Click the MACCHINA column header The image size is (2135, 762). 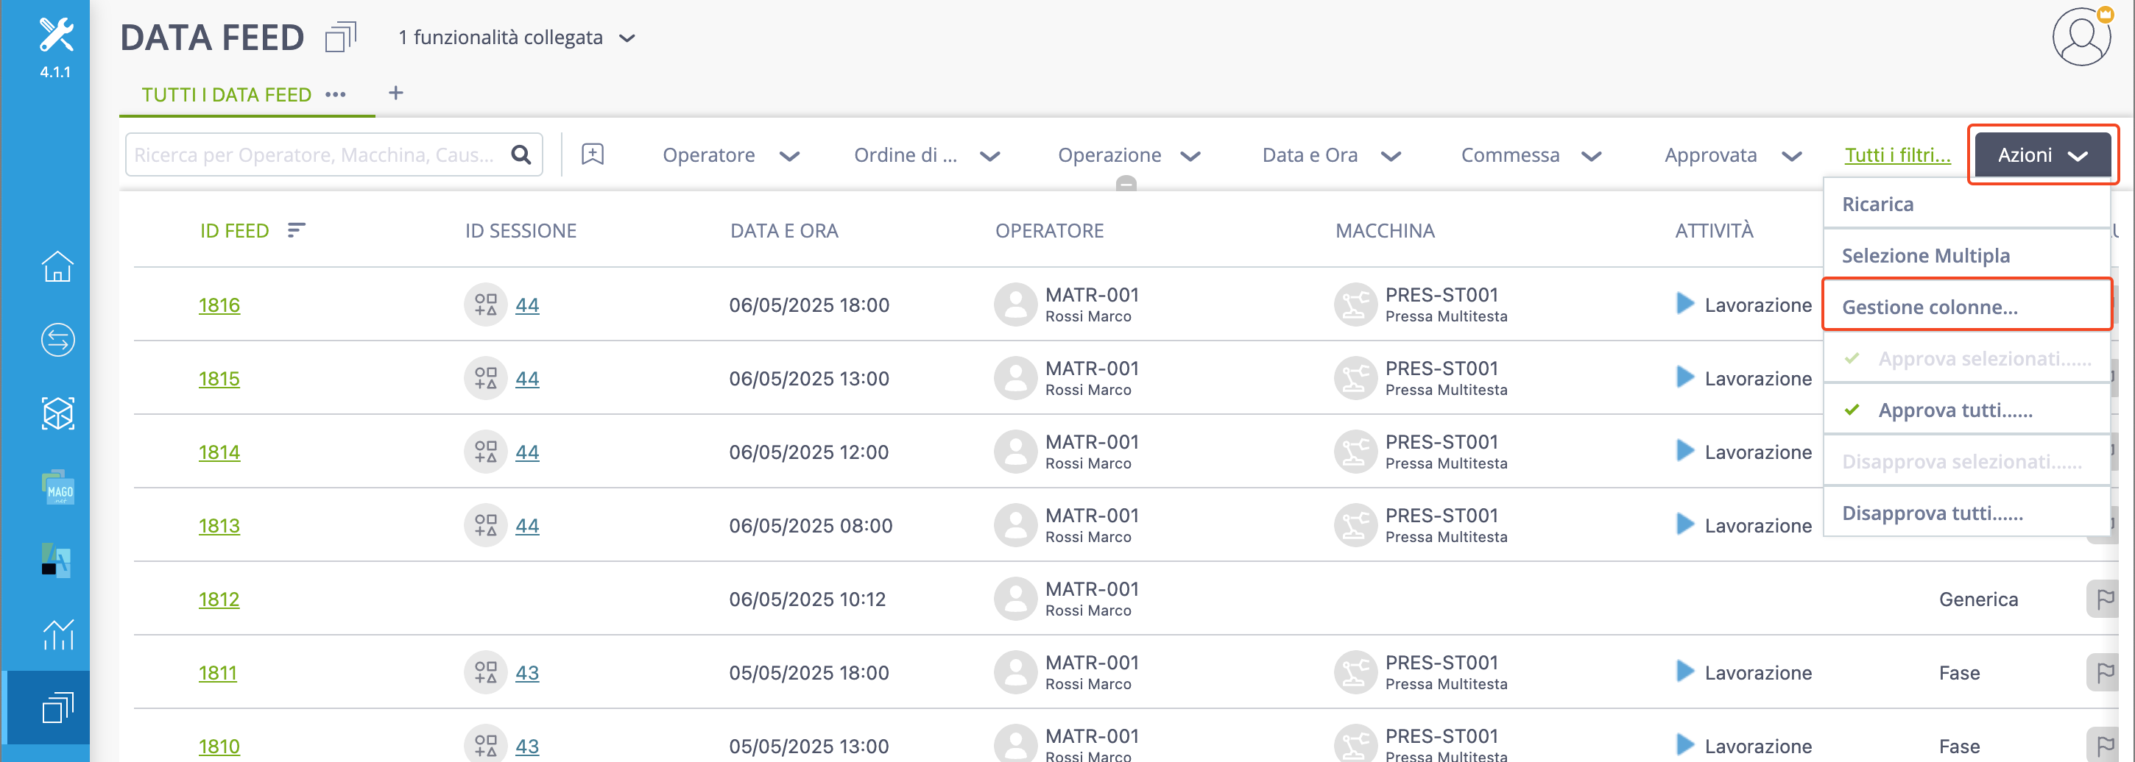coord(1384,230)
